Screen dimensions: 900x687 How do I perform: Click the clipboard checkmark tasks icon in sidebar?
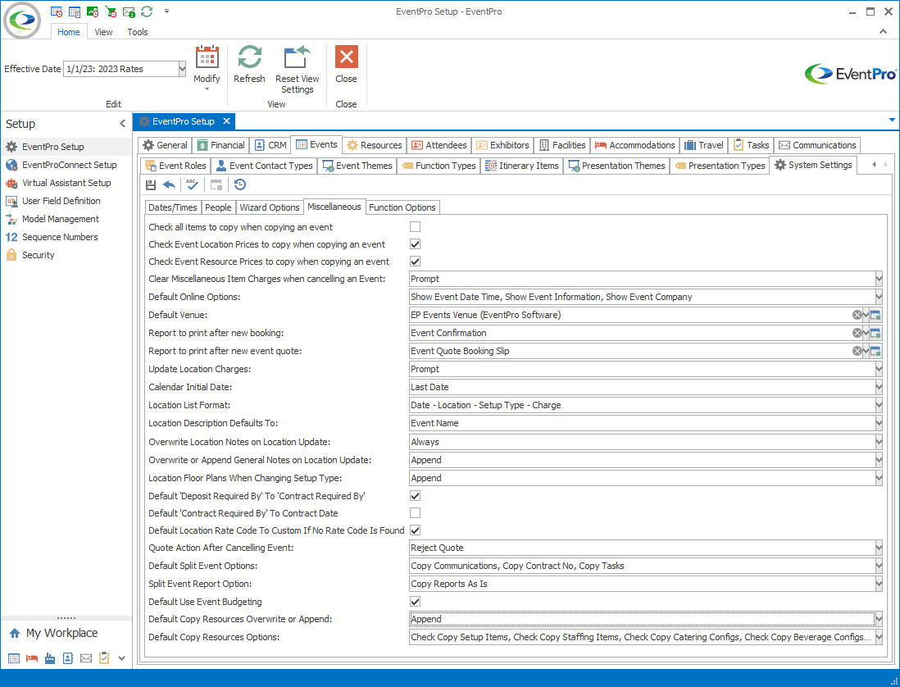point(104,657)
